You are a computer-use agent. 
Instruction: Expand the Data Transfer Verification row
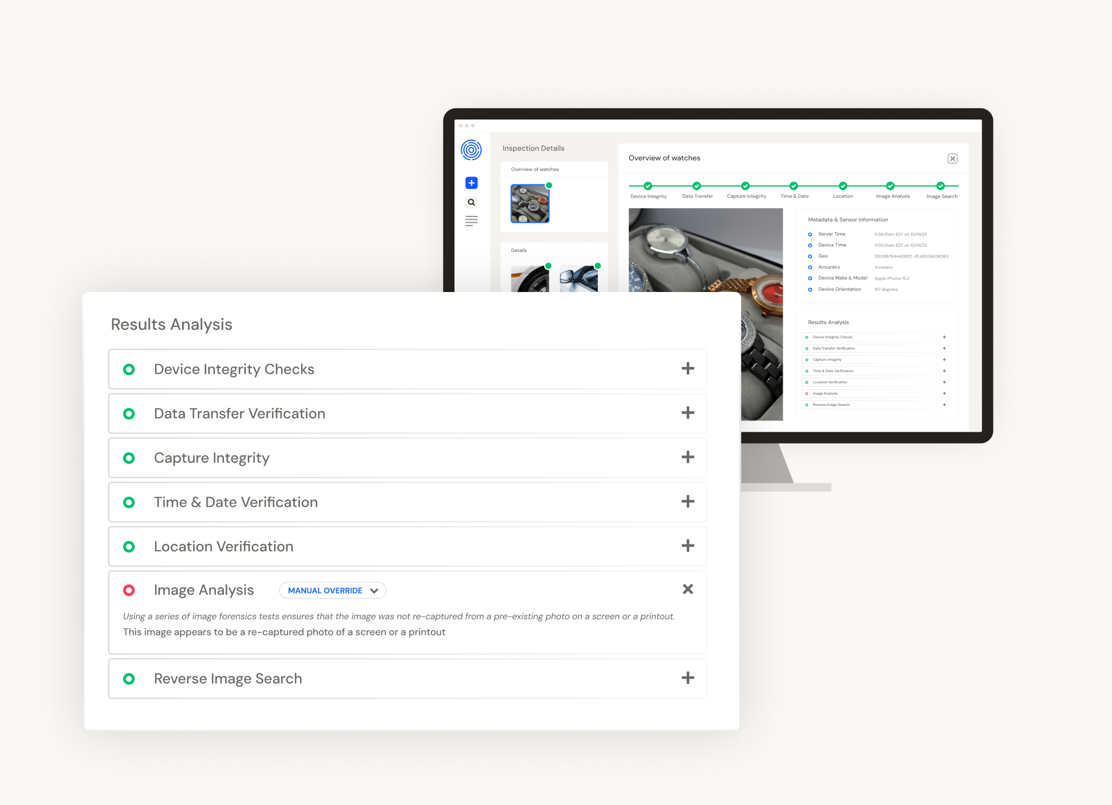tap(687, 413)
